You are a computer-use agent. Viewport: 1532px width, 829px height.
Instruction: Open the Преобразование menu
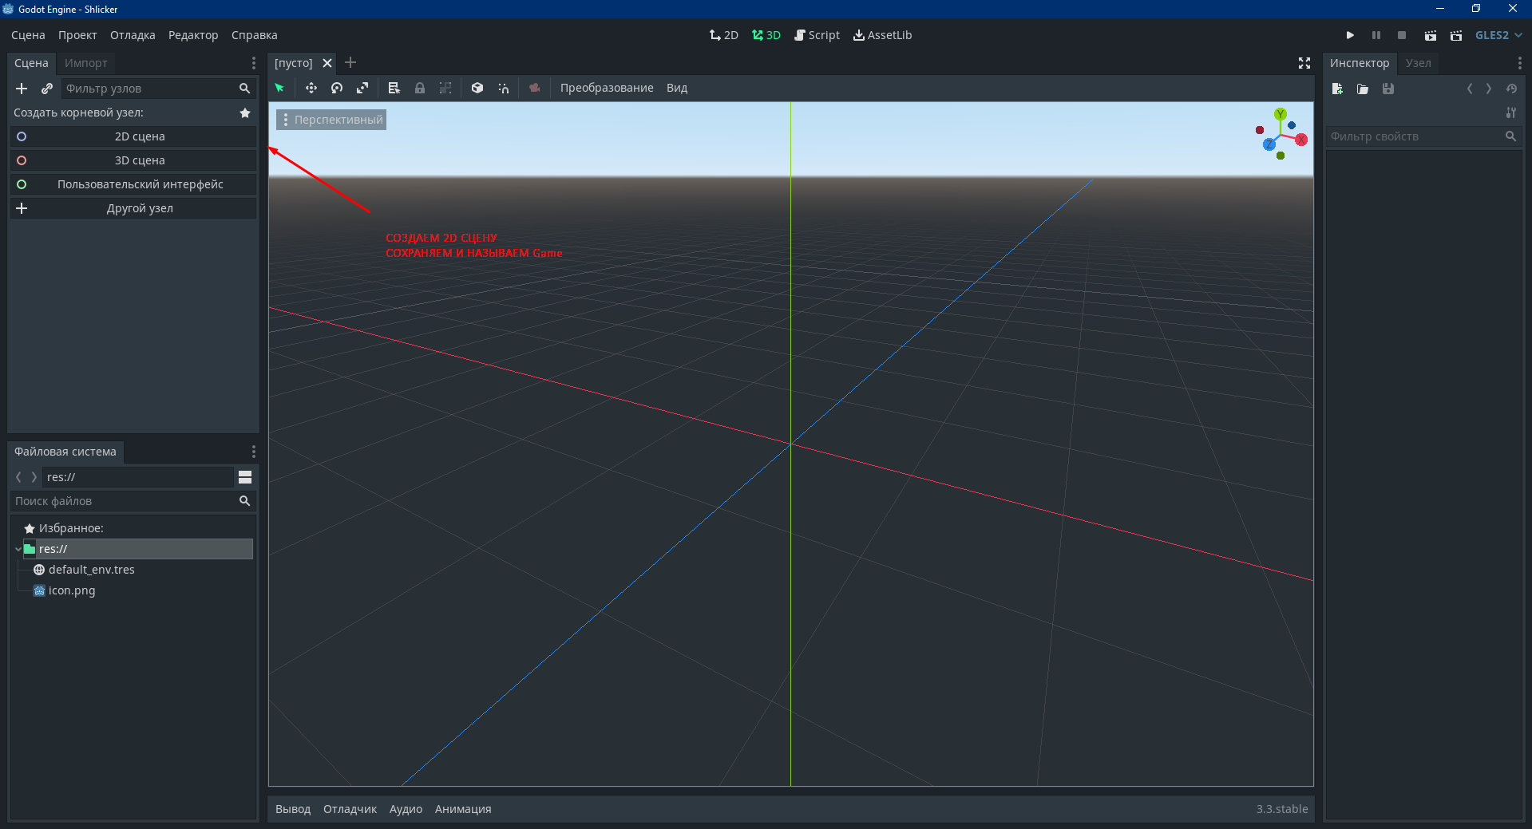pyautogui.click(x=607, y=88)
